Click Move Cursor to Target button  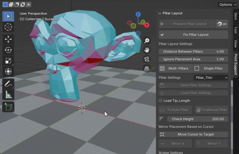point(193,134)
